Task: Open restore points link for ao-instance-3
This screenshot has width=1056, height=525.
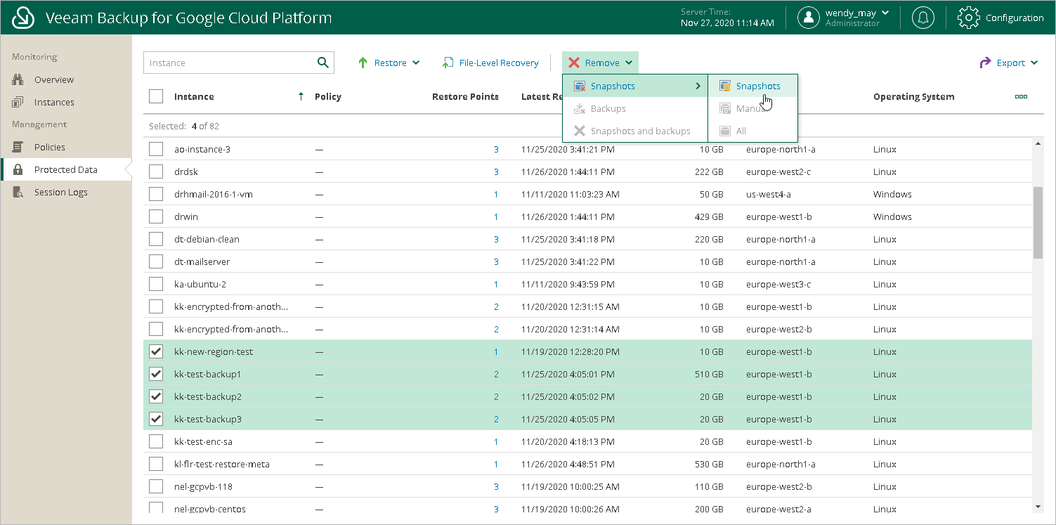Action: (496, 150)
